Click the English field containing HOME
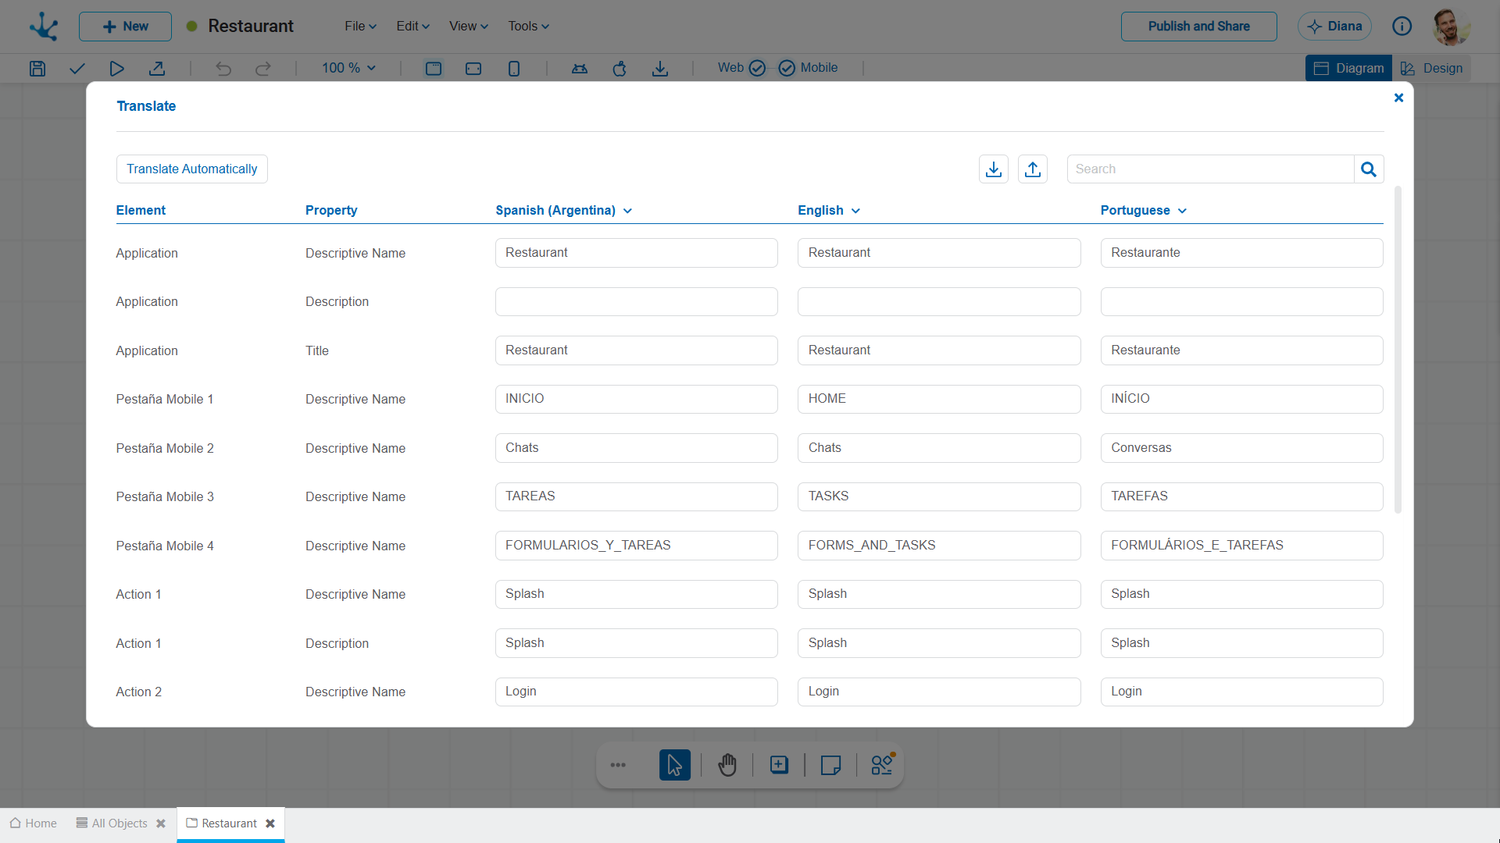 pyautogui.click(x=939, y=399)
